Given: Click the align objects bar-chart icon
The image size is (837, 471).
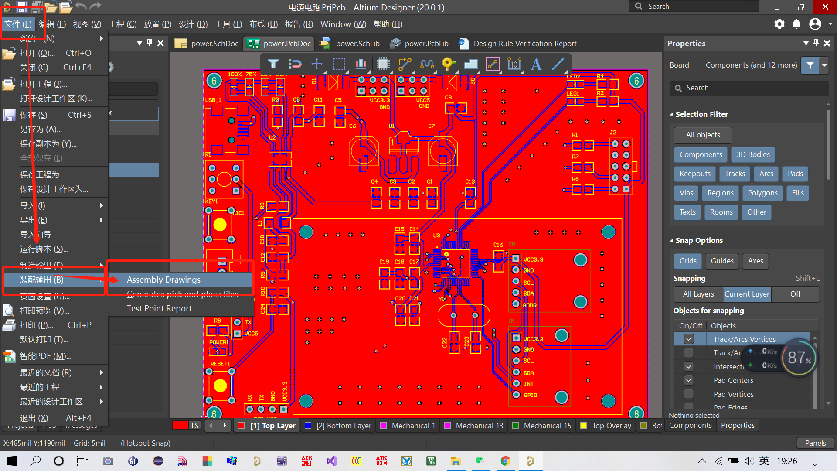Looking at the screenshot, I should pos(361,64).
